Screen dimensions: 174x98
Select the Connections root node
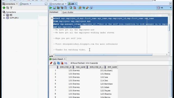pos(11,12)
